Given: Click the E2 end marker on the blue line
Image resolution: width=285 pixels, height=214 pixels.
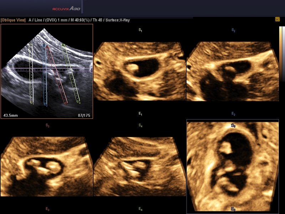Looking at the screenshot, I should [46, 104].
